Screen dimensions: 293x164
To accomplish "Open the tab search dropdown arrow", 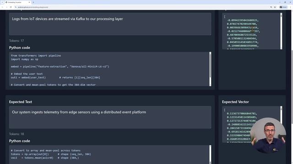I will point(2,2).
